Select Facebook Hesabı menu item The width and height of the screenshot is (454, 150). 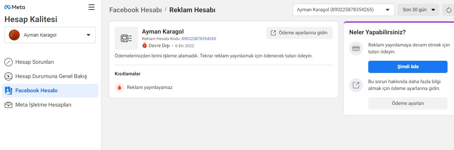(50, 91)
